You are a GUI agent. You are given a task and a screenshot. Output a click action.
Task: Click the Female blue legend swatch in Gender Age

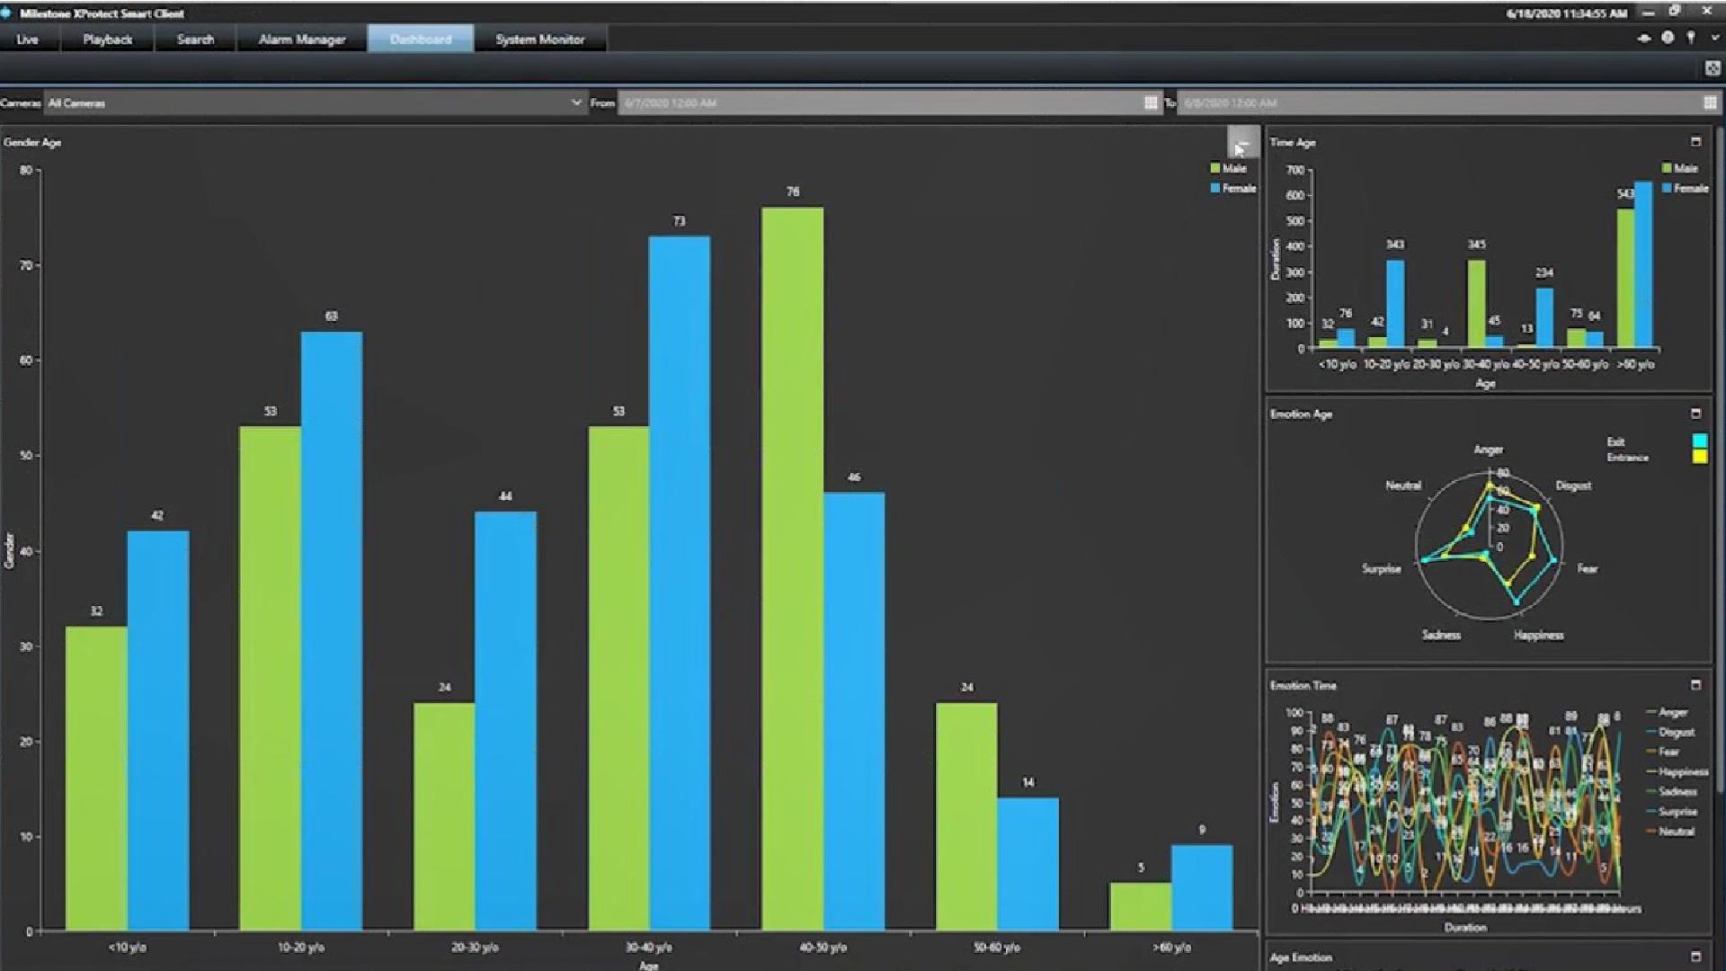[x=1215, y=188]
